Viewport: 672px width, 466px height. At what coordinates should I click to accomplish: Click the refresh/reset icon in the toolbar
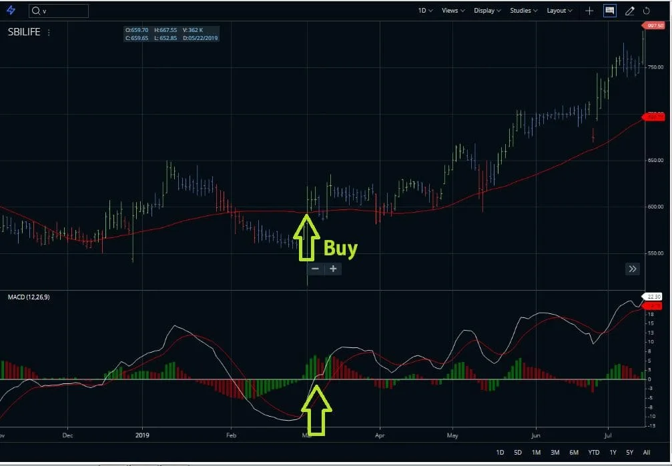click(x=647, y=11)
